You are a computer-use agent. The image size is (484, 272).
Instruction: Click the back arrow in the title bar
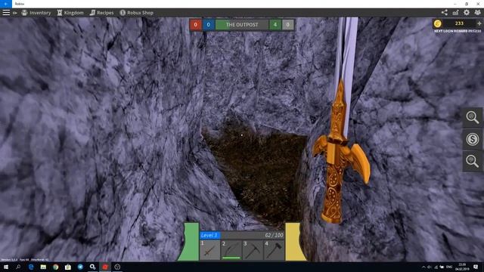[6, 4]
